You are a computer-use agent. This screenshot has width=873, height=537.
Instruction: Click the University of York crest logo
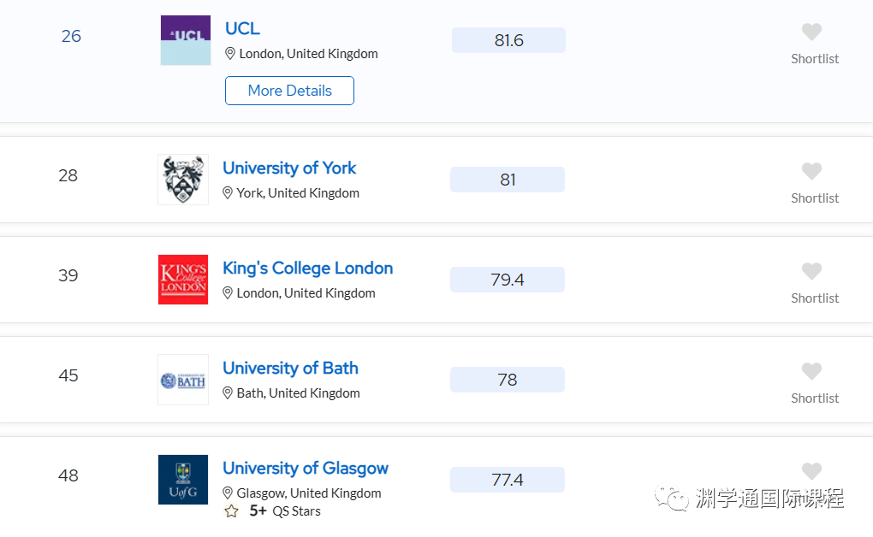[x=183, y=180]
